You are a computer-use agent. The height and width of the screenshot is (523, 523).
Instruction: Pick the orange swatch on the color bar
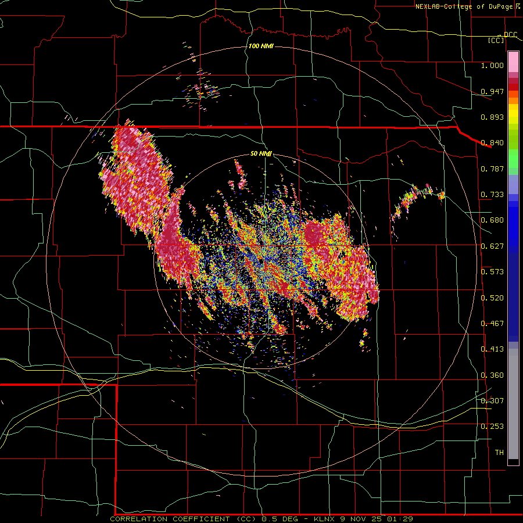[513, 101]
